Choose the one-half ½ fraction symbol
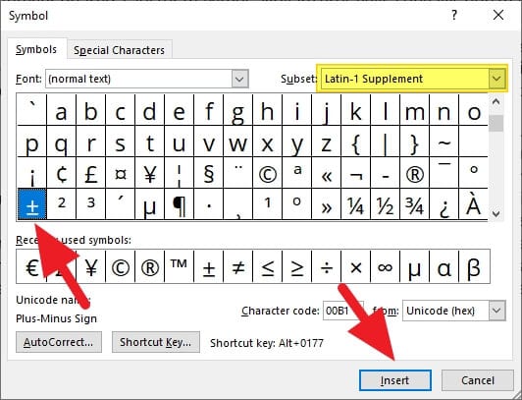The width and height of the screenshot is (522, 400). [x=385, y=204]
